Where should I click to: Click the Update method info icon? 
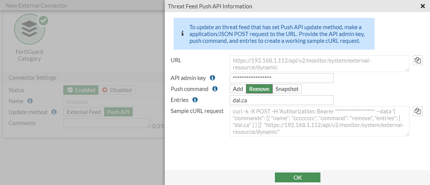coord(54,112)
